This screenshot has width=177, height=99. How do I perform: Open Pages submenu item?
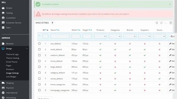(9, 65)
